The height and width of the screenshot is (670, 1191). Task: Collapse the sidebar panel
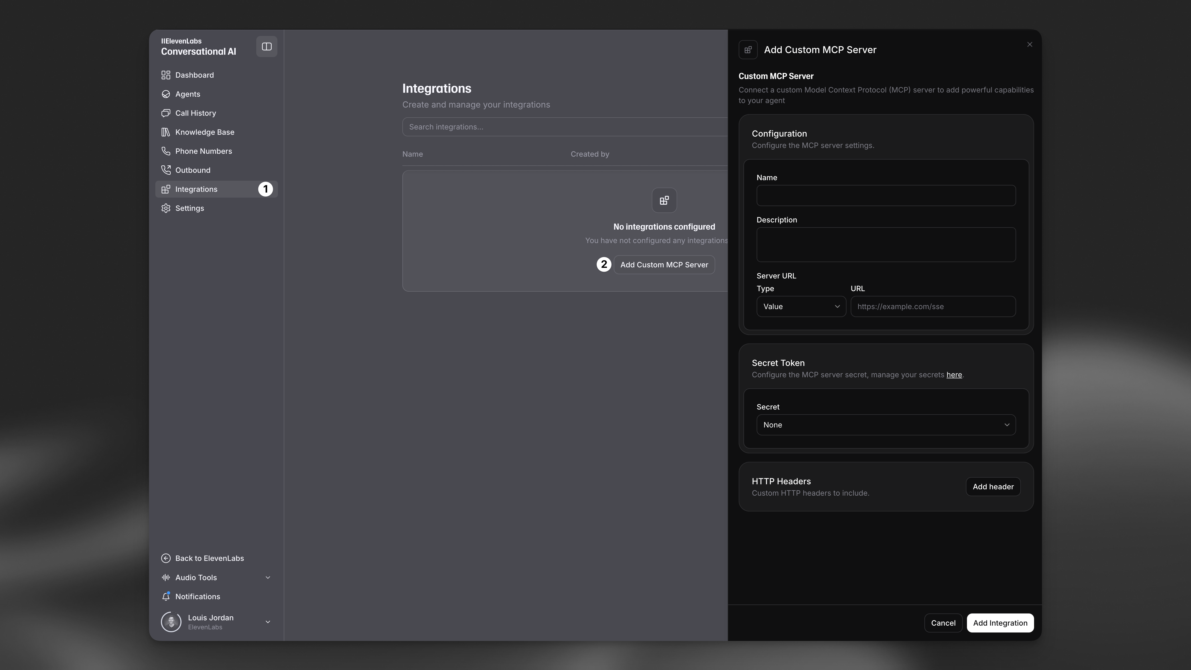coord(266,46)
